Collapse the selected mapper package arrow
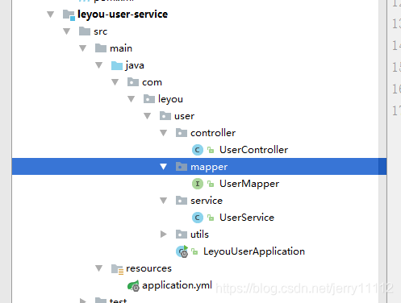The width and height of the screenshot is (401, 303). (x=163, y=167)
